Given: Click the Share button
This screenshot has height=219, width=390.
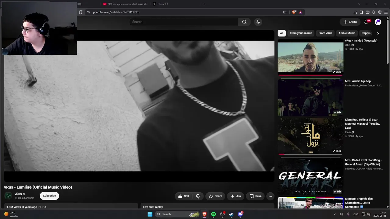Looking at the screenshot, I should 215,196.
